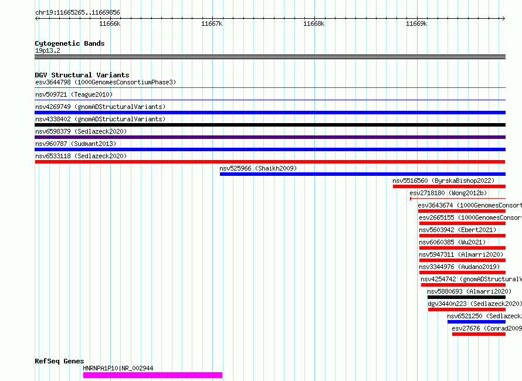
Task: Click the nsv5947311 (Almarri2020) label
Action: click(x=461, y=254)
